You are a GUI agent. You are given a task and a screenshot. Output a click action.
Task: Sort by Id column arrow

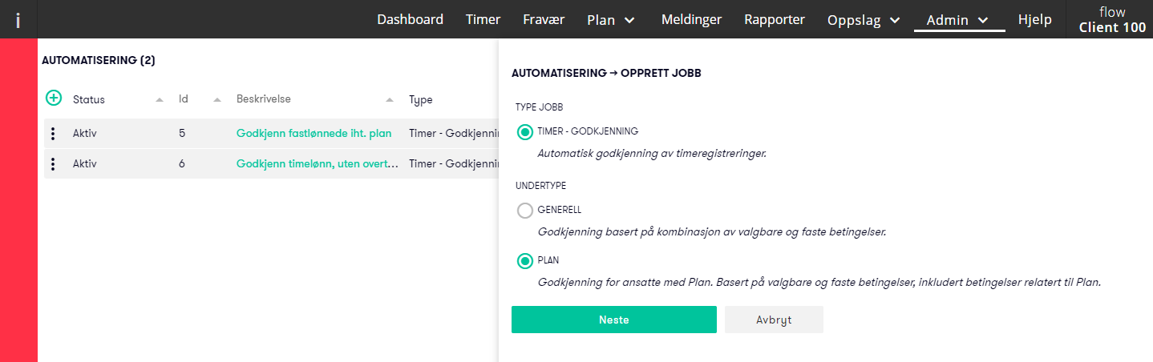point(217,100)
